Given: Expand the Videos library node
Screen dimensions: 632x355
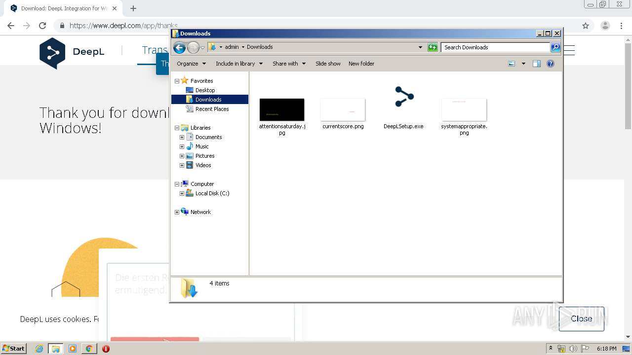Looking at the screenshot, I should (x=182, y=165).
